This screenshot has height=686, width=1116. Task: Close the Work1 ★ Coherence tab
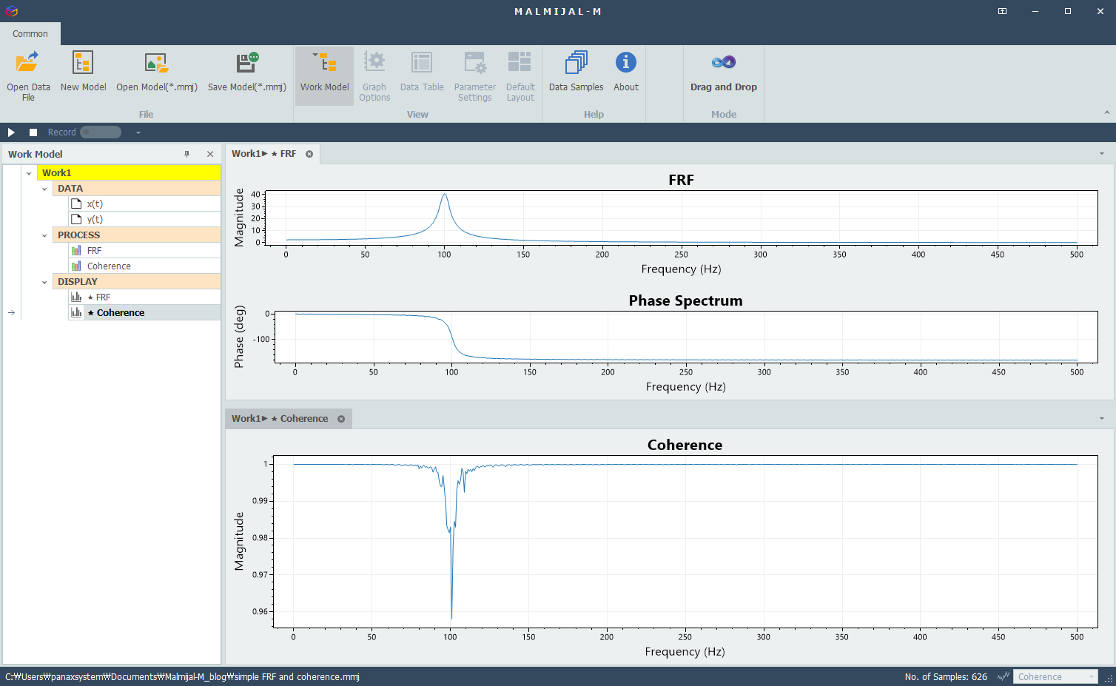341,419
